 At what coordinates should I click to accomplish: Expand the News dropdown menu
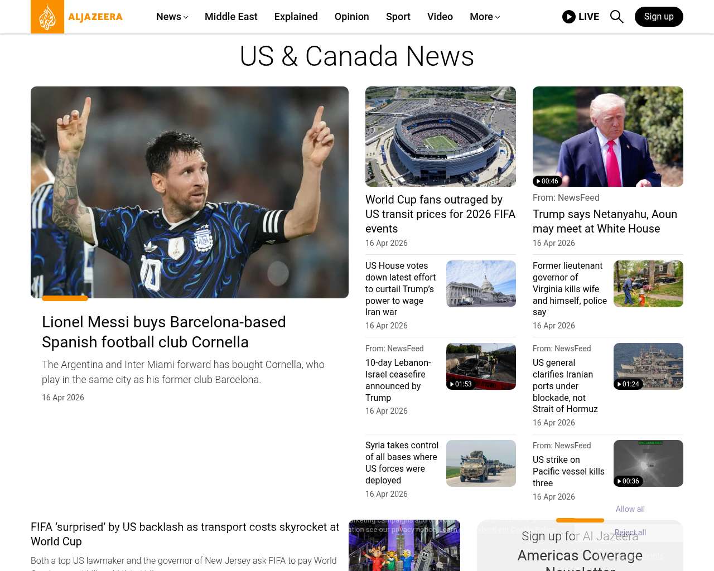point(172,17)
